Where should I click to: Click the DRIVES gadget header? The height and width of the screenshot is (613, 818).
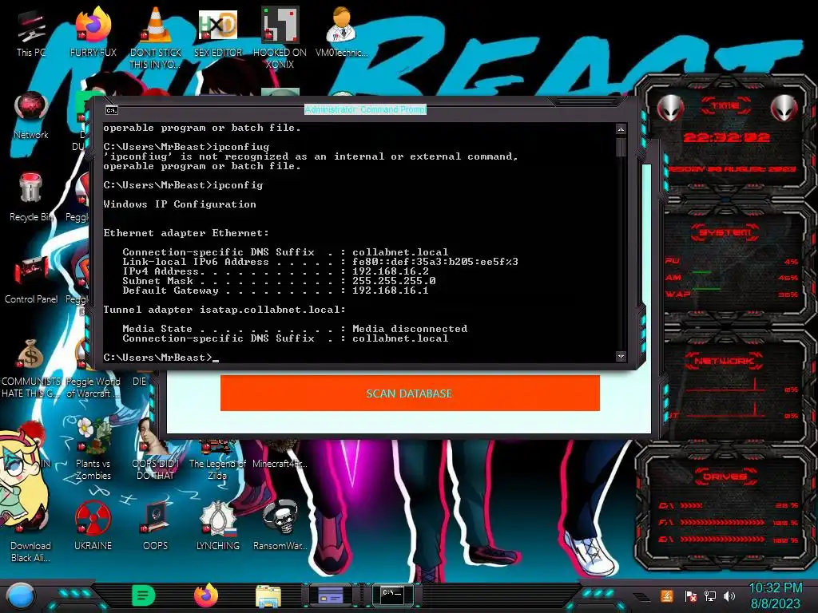725,477
